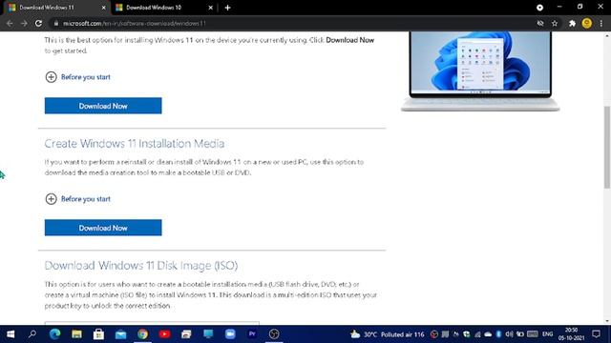Image resolution: width=611 pixels, height=343 pixels.
Task: Expand Before you start under Installation Assistant
Action: click(78, 77)
